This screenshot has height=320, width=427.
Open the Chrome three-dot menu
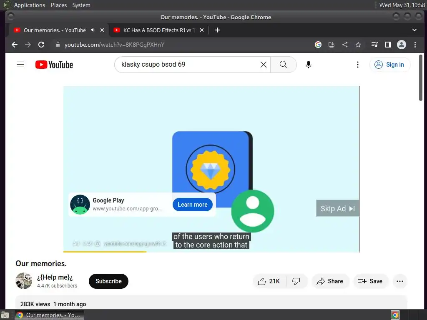click(x=415, y=45)
